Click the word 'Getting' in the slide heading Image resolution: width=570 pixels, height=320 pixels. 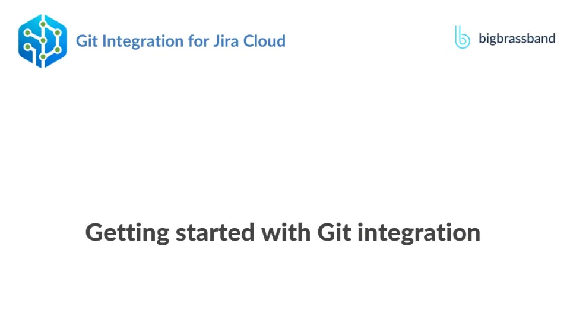point(127,232)
